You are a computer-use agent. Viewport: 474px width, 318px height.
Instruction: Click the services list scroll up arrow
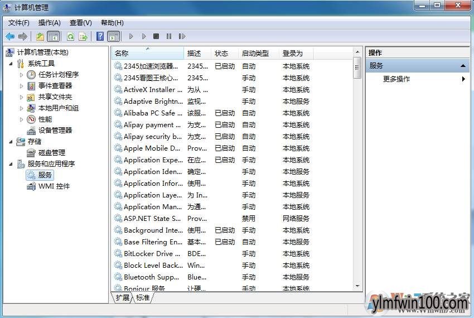click(357, 52)
